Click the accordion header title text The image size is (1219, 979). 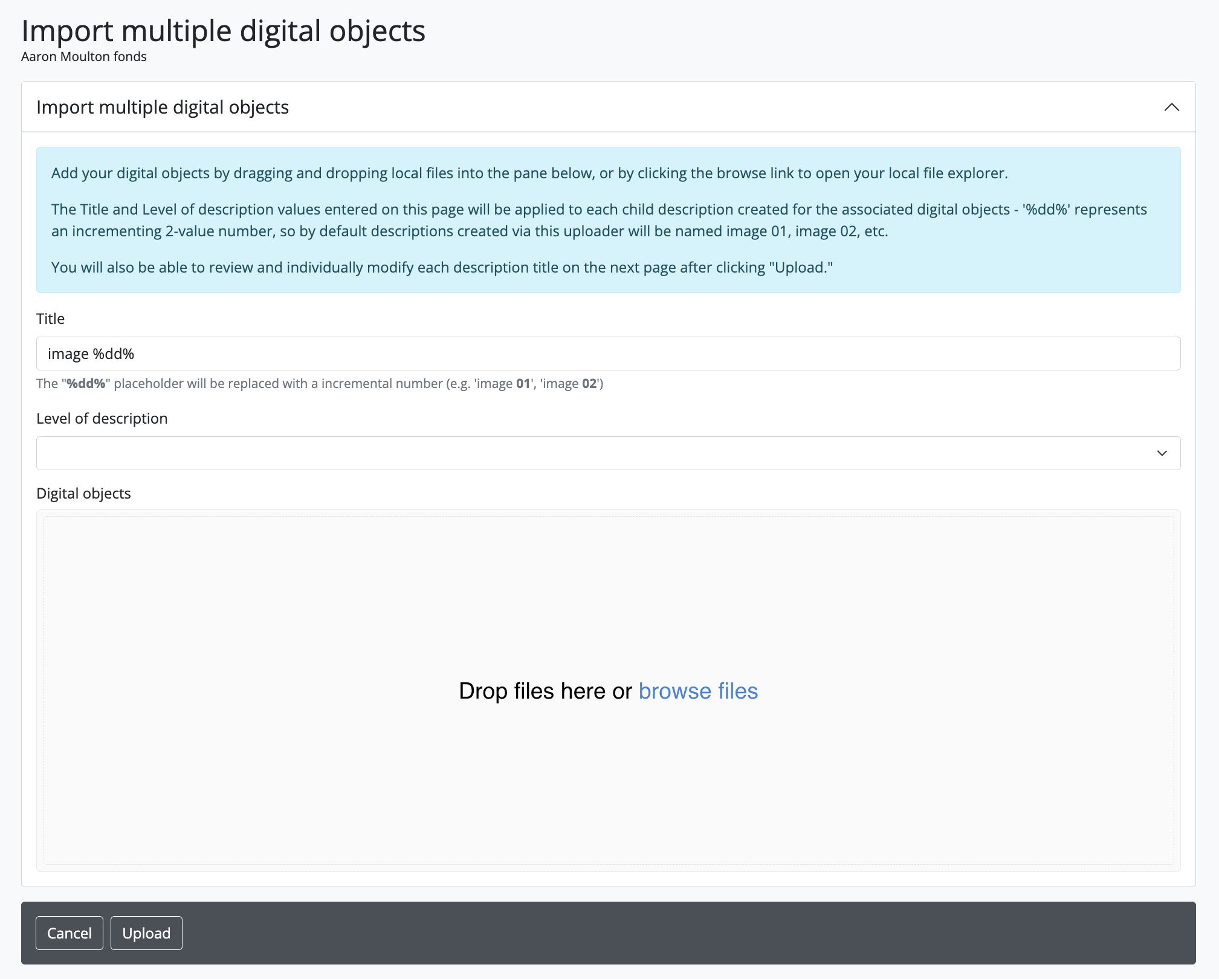click(x=163, y=107)
